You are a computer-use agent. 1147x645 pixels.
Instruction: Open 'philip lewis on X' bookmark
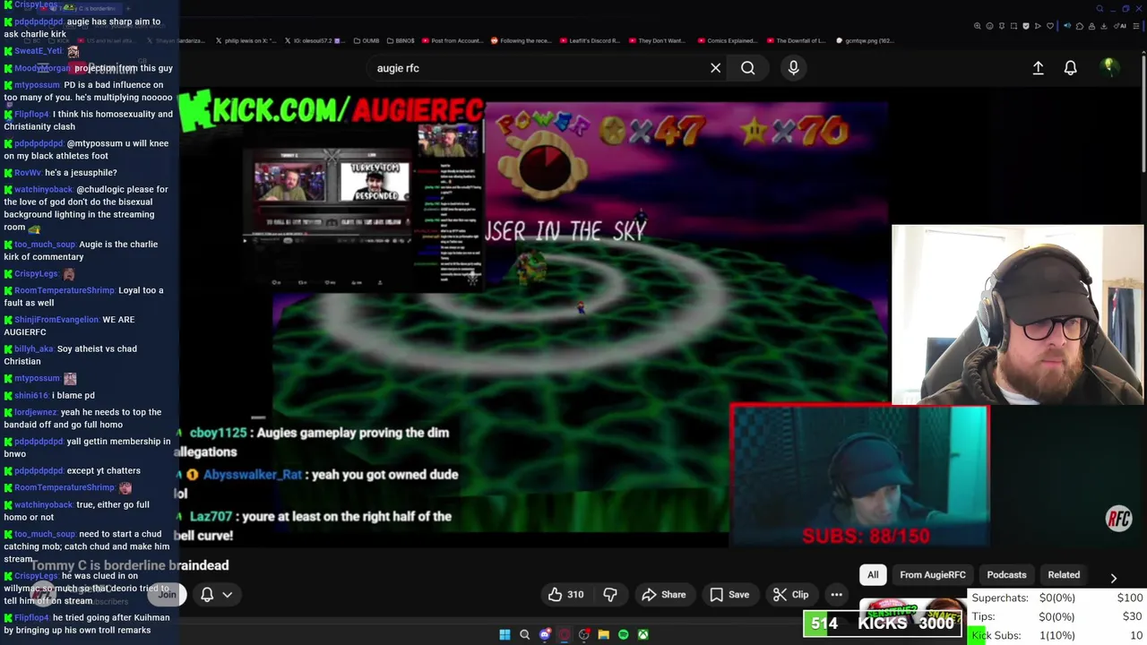click(246, 40)
